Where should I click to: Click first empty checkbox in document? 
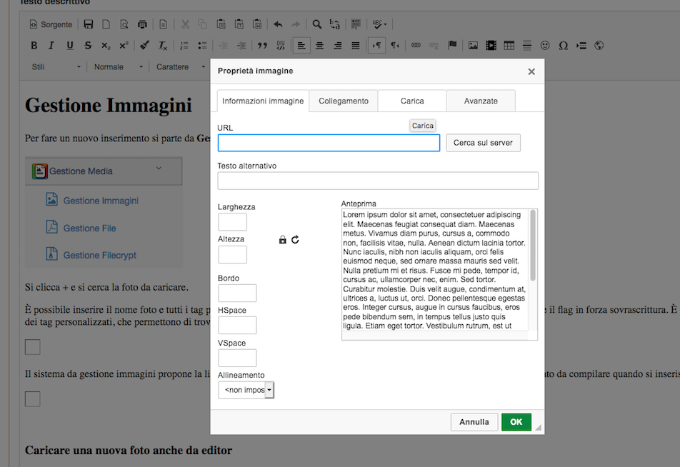click(x=33, y=347)
